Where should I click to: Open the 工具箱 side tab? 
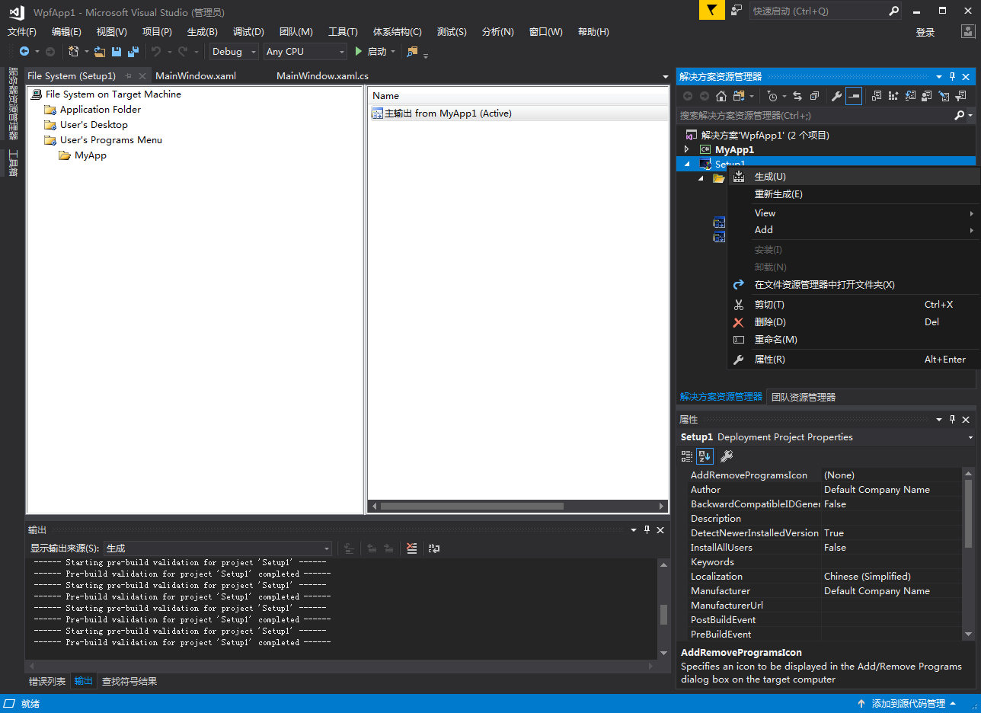[12, 163]
